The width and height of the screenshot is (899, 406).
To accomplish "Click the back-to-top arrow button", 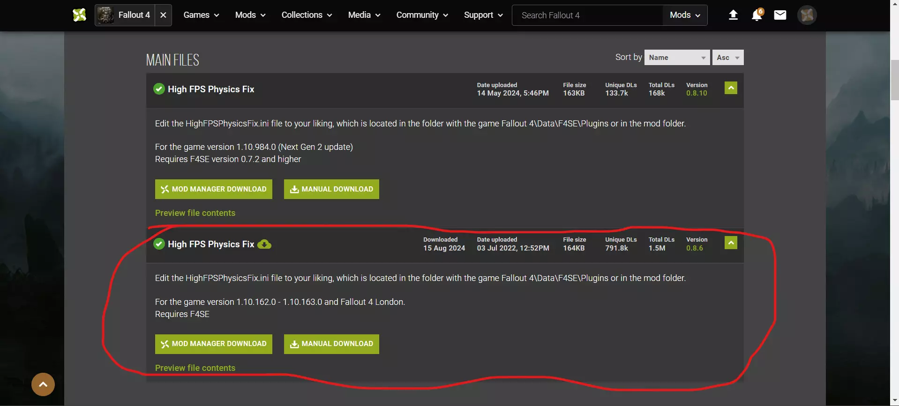I will (x=43, y=384).
